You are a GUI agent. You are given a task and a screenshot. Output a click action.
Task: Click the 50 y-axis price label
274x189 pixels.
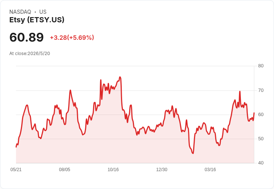pos(261,139)
